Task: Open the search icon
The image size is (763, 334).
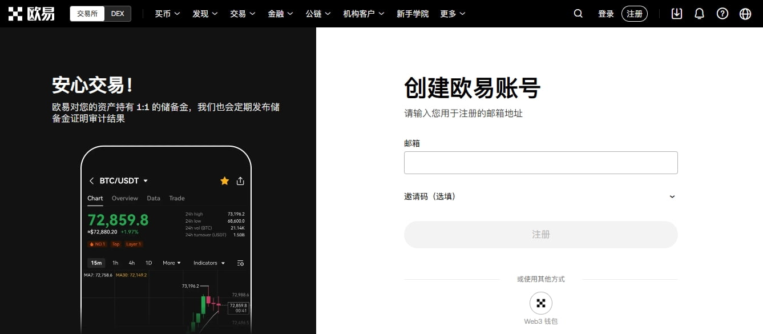Action: pyautogui.click(x=578, y=13)
